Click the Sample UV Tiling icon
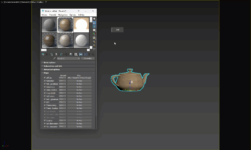The height and width of the screenshot is (150, 251). pos(94,30)
